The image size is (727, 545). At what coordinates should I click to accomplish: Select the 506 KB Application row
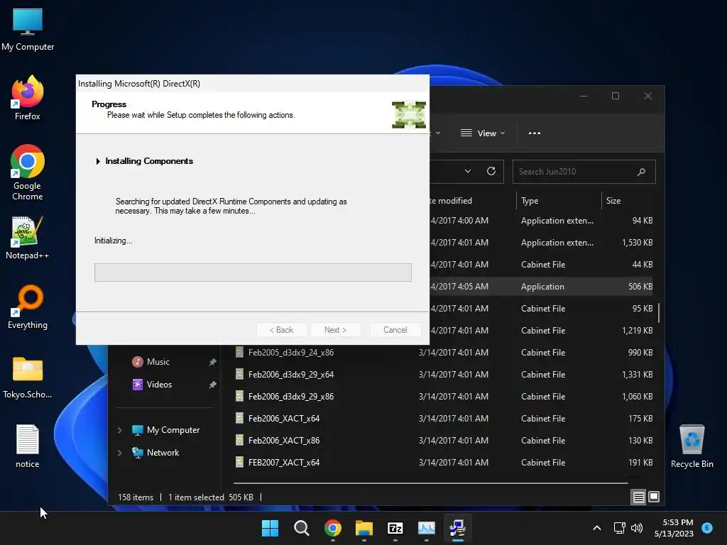pos(542,287)
